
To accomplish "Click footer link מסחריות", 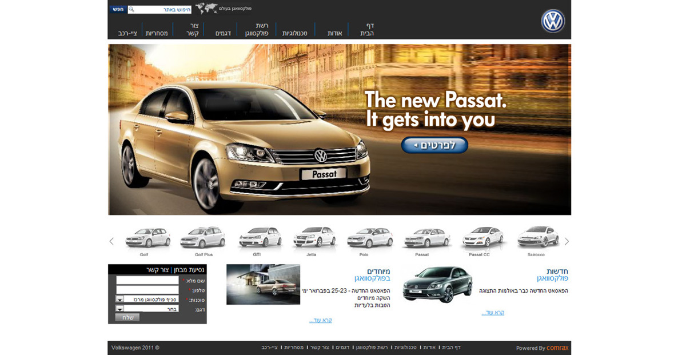I will pyautogui.click(x=294, y=348).
